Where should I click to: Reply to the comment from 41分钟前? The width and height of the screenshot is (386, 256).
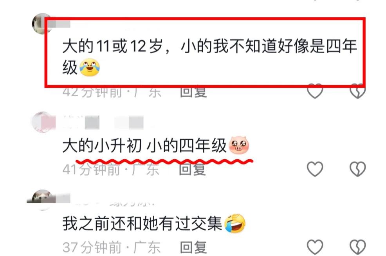pos(192,169)
